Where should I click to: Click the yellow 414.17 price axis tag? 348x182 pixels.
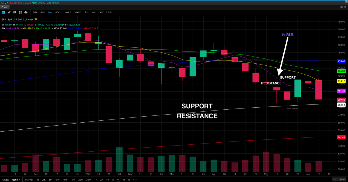tap(341, 81)
